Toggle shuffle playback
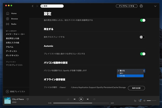 (x=68, y=99)
